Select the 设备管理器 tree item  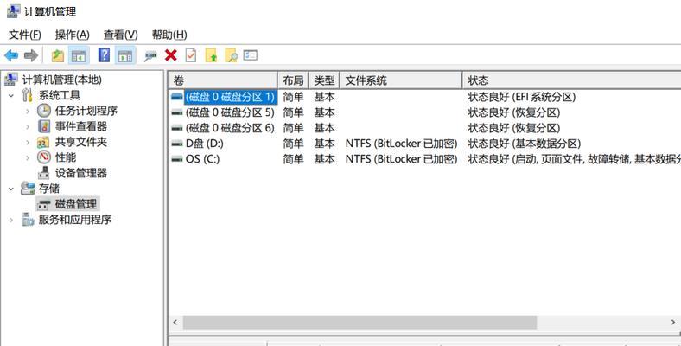(80, 173)
